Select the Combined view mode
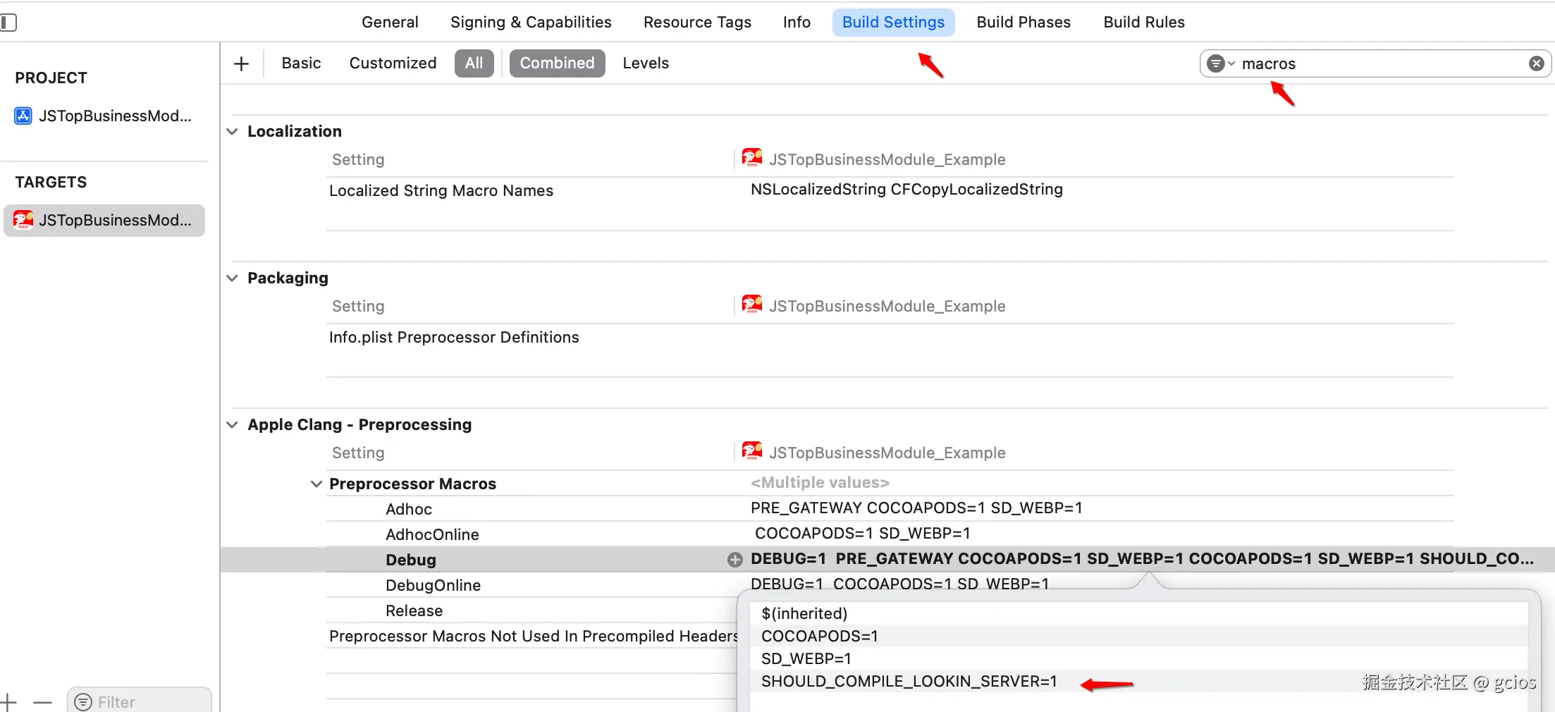 click(557, 63)
